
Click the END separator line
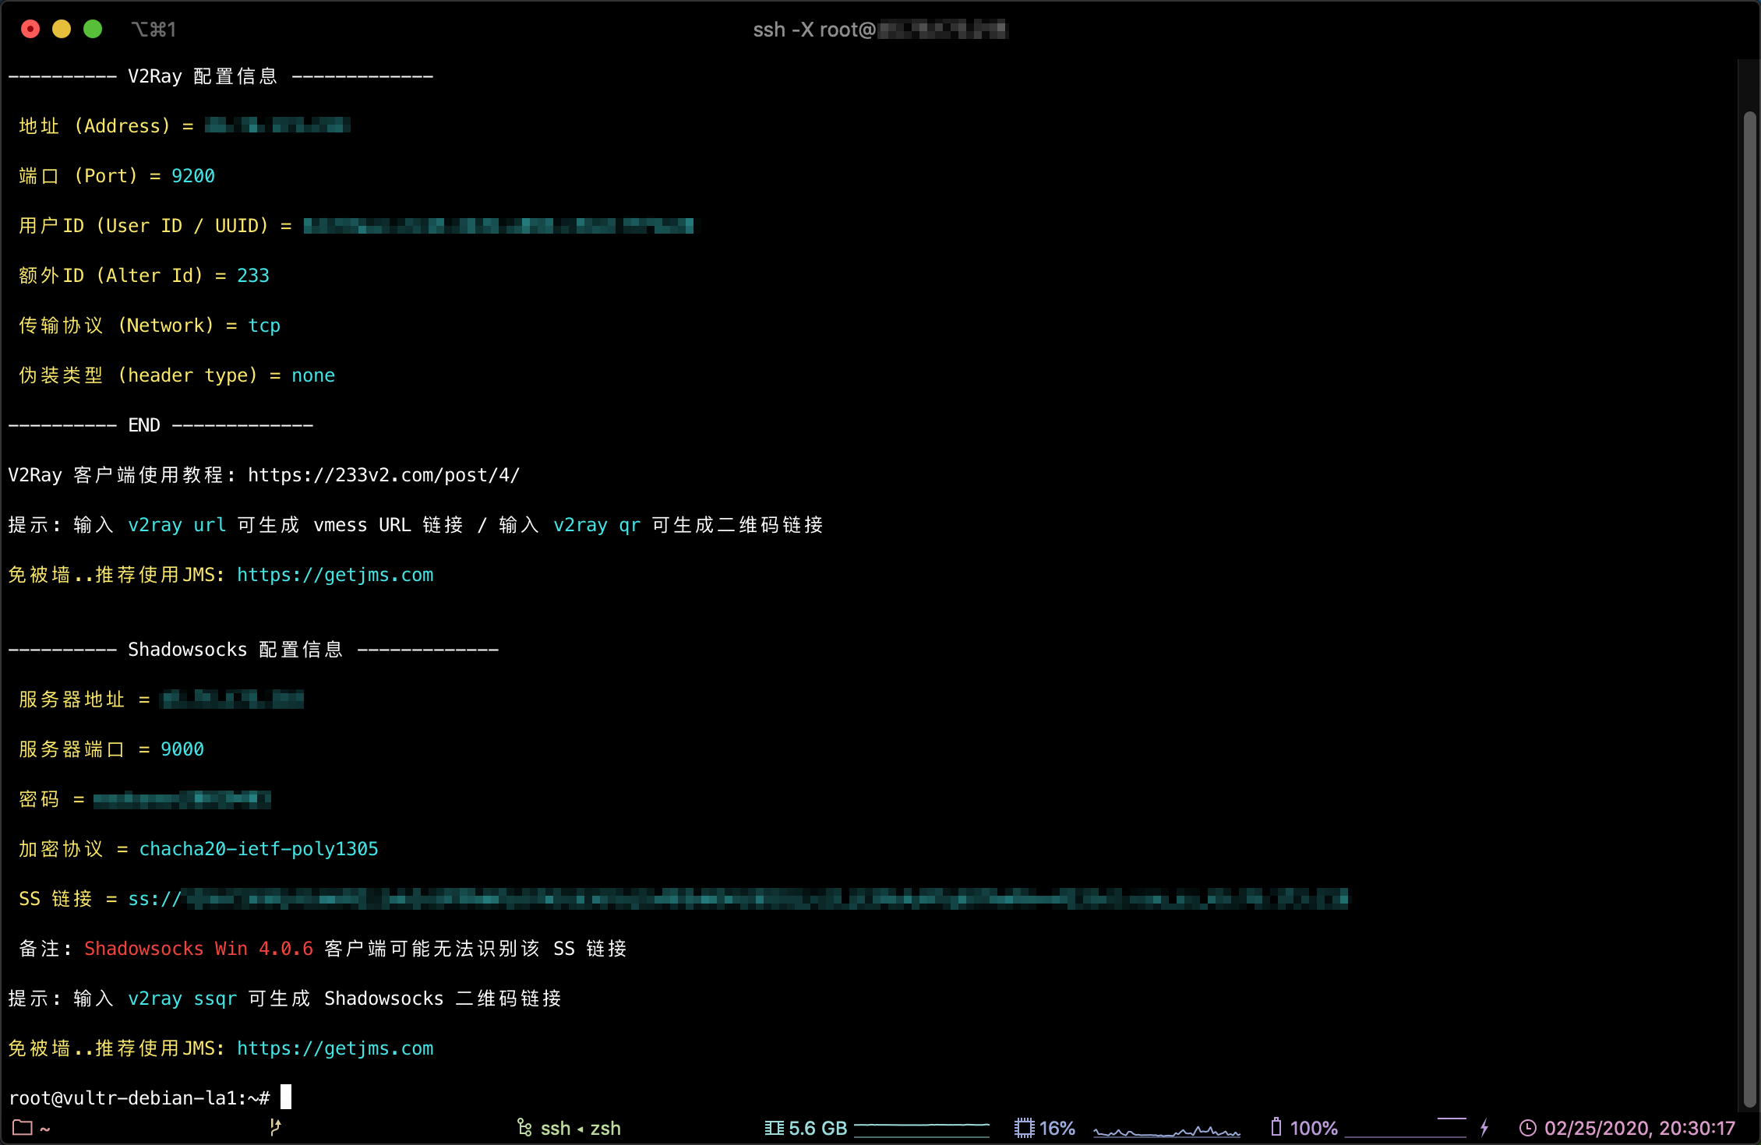pos(161,425)
